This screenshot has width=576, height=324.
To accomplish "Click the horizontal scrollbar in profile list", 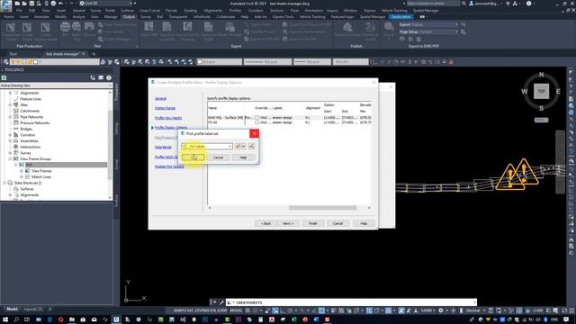I will (322, 208).
